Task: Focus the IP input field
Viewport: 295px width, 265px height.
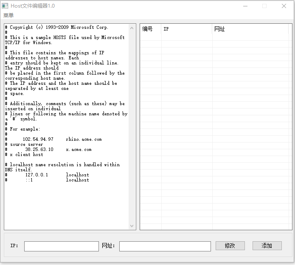Action: tap(62, 246)
